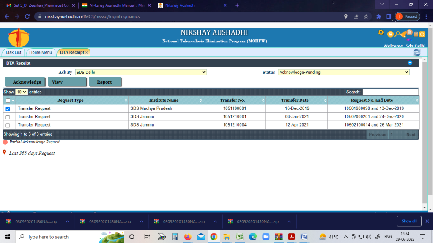Click the View button
Image resolution: width=433 pixels, height=243 pixels.
67,82
